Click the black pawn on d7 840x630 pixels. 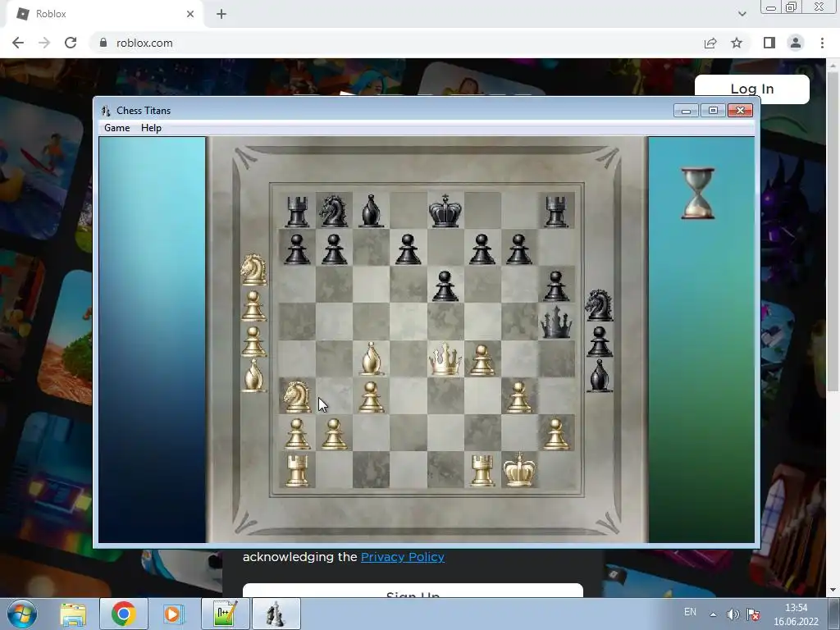point(409,249)
